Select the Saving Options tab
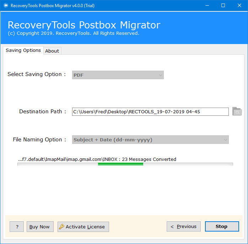This screenshot has width=248, height=244. click(23, 50)
